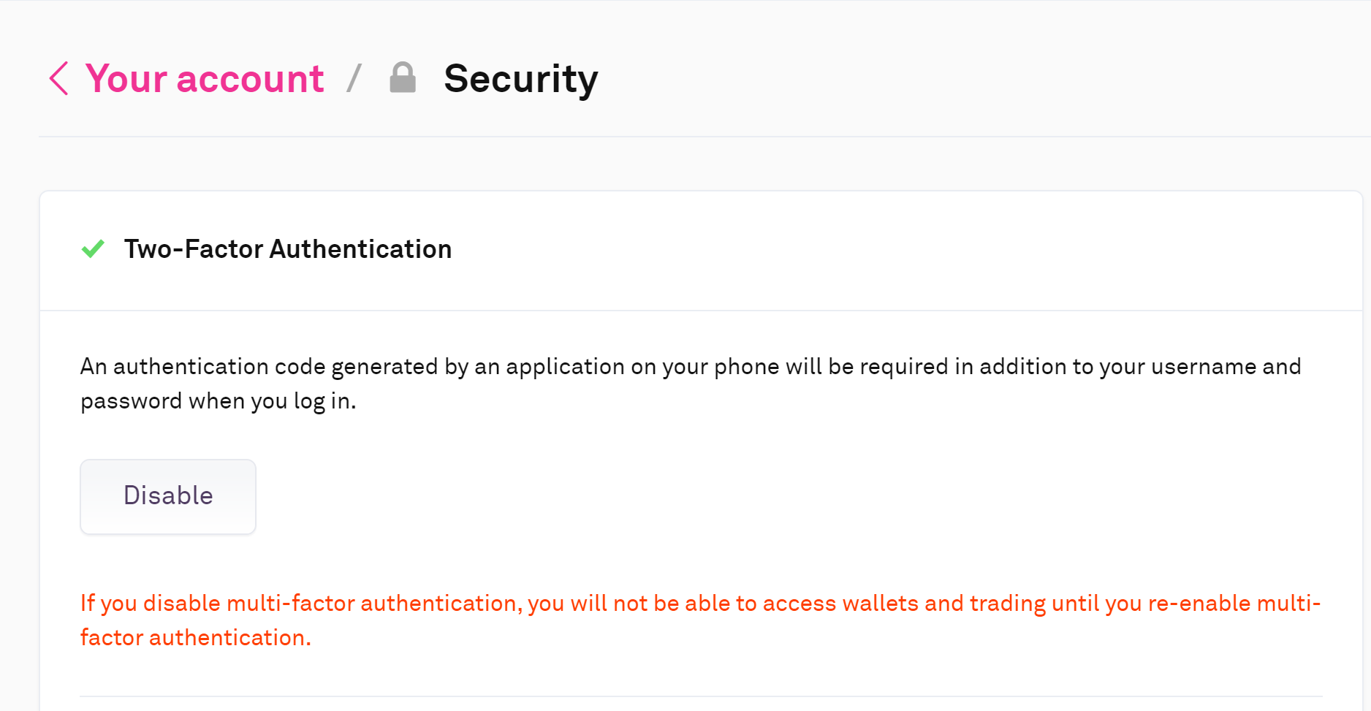Click the word 'account' in breadcrumb

point(250,79)
